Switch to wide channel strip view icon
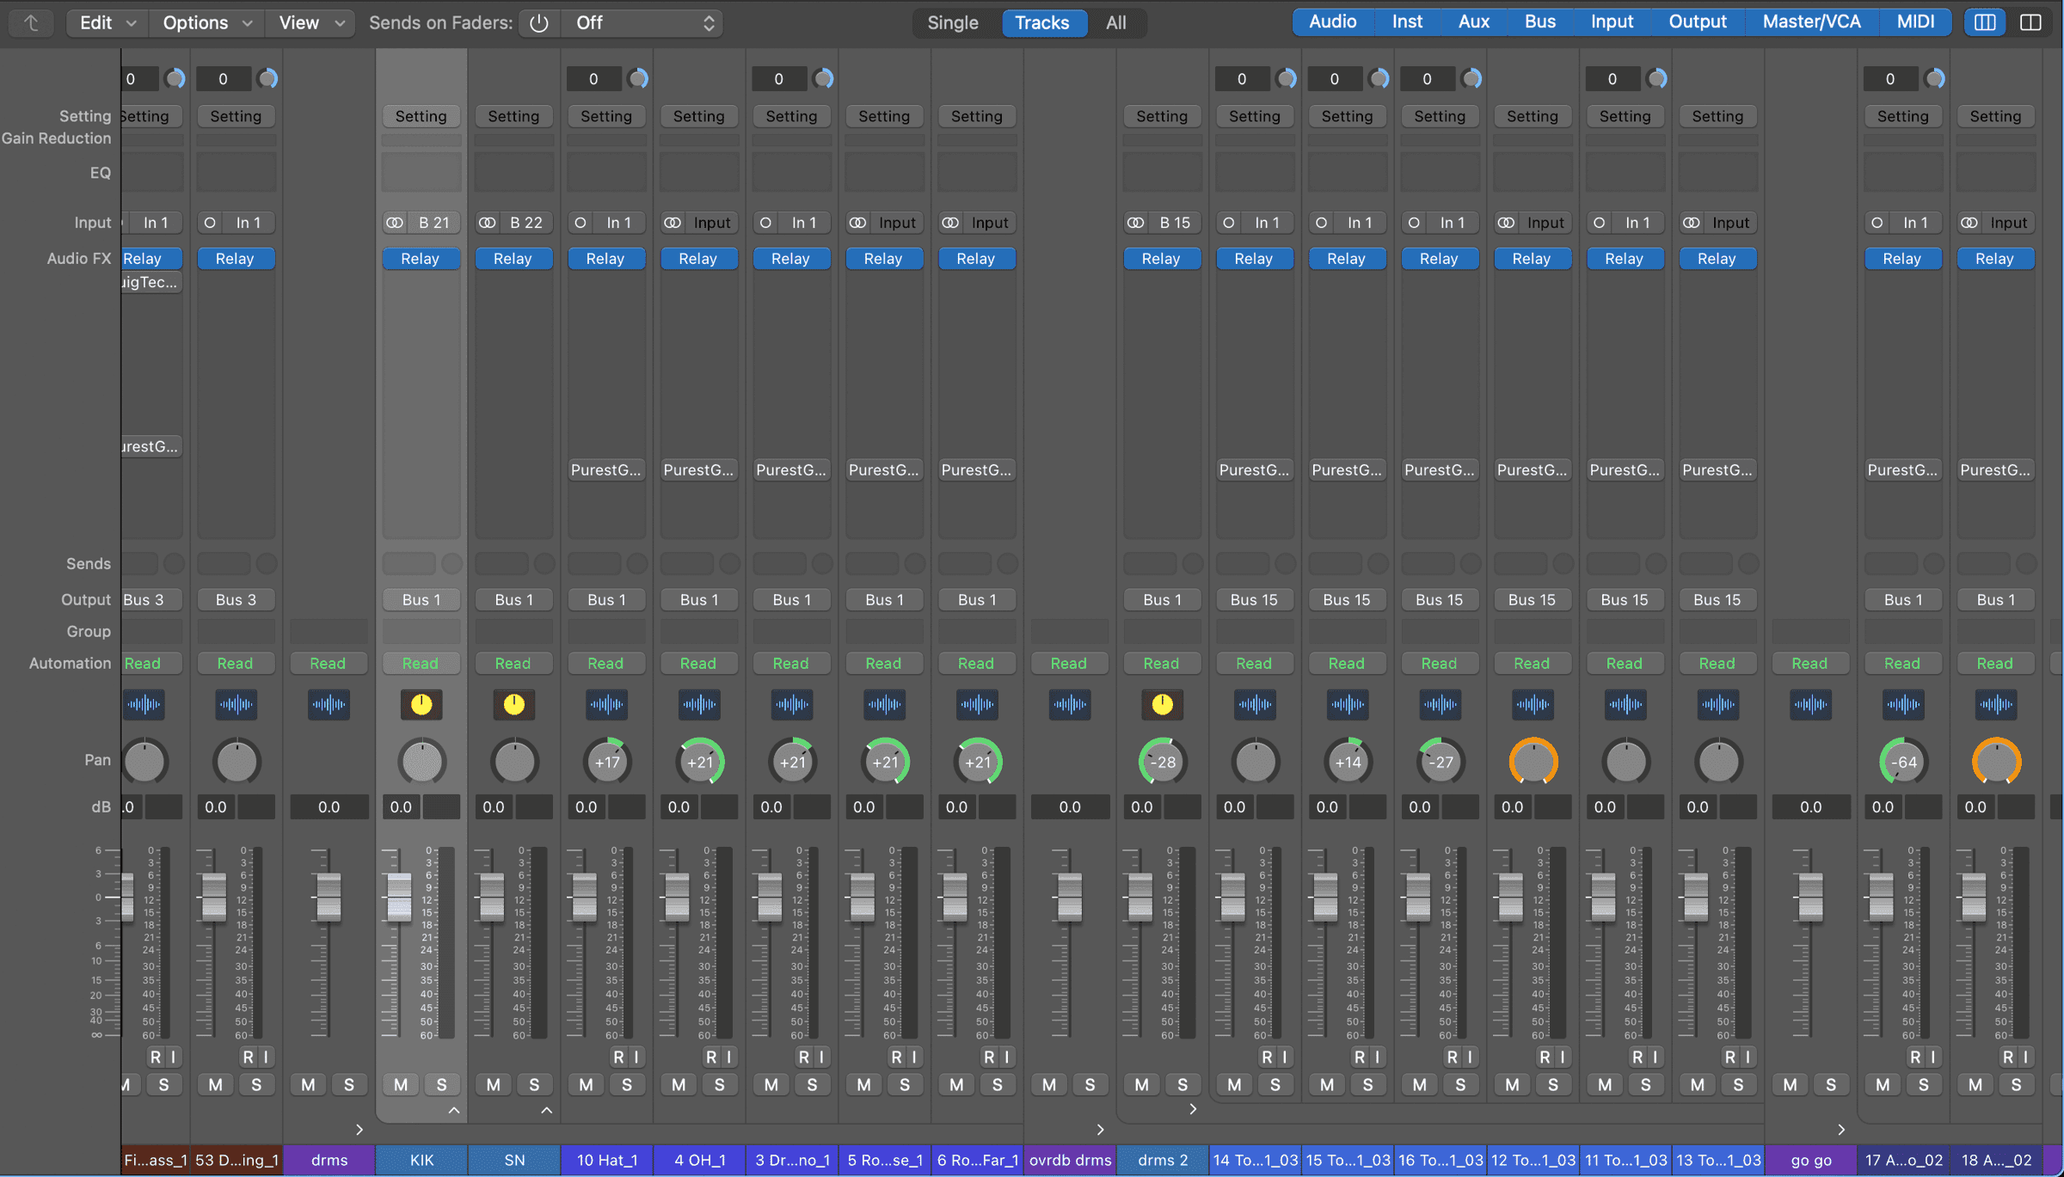 [2030, 22]
